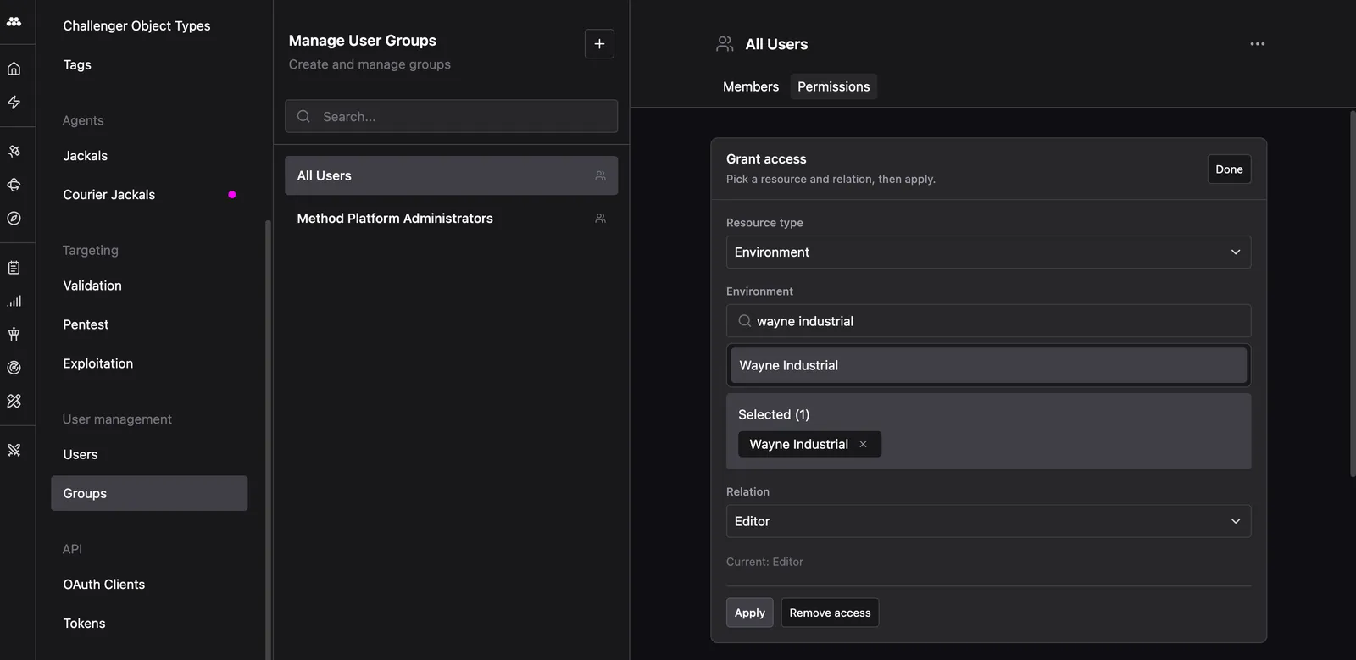1356x660 pixels.
Task: Open the radar target icon in the sidebar
Action: [x=14, y=368]
